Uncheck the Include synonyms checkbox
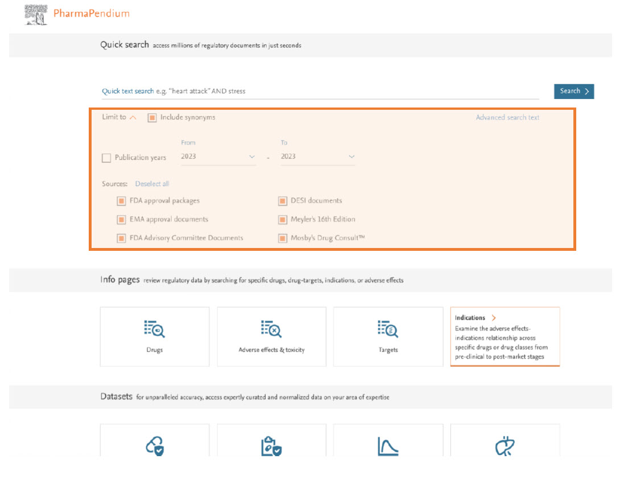The image size is (628, 492). click(x=152, y=118)
